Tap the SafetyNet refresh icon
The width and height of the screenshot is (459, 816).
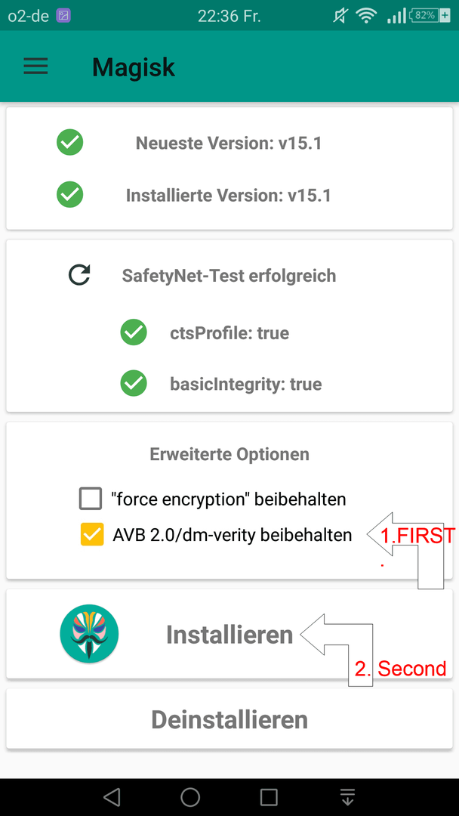pyautogui.click(x=79, y=275)
